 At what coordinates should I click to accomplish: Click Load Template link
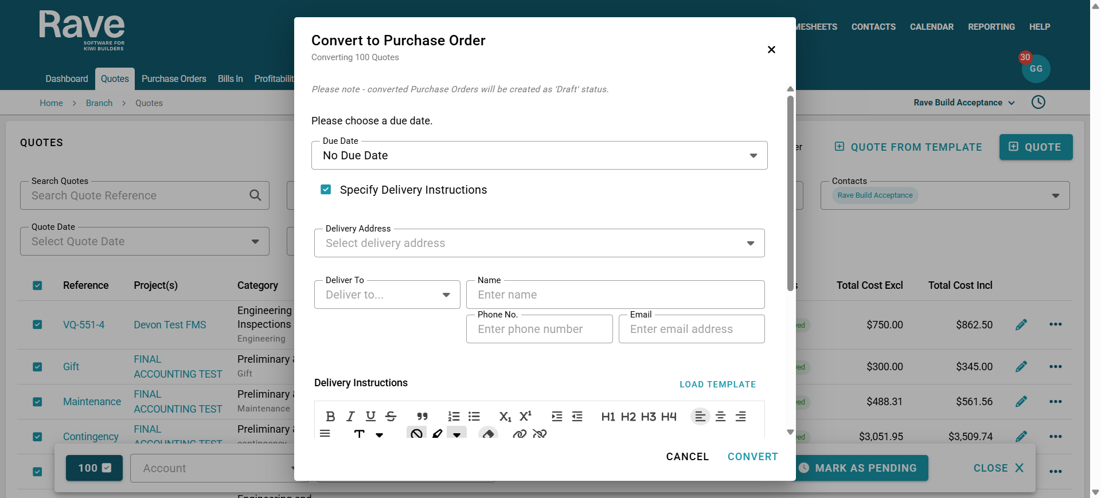click(717, 385)
